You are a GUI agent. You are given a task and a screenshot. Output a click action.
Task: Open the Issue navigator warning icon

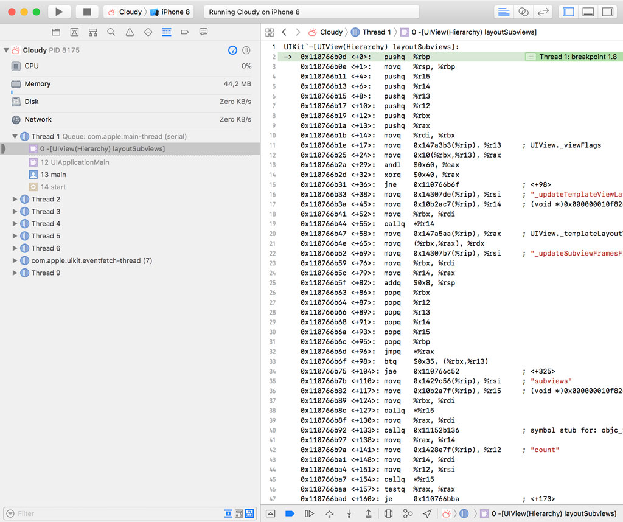point(130,32)
